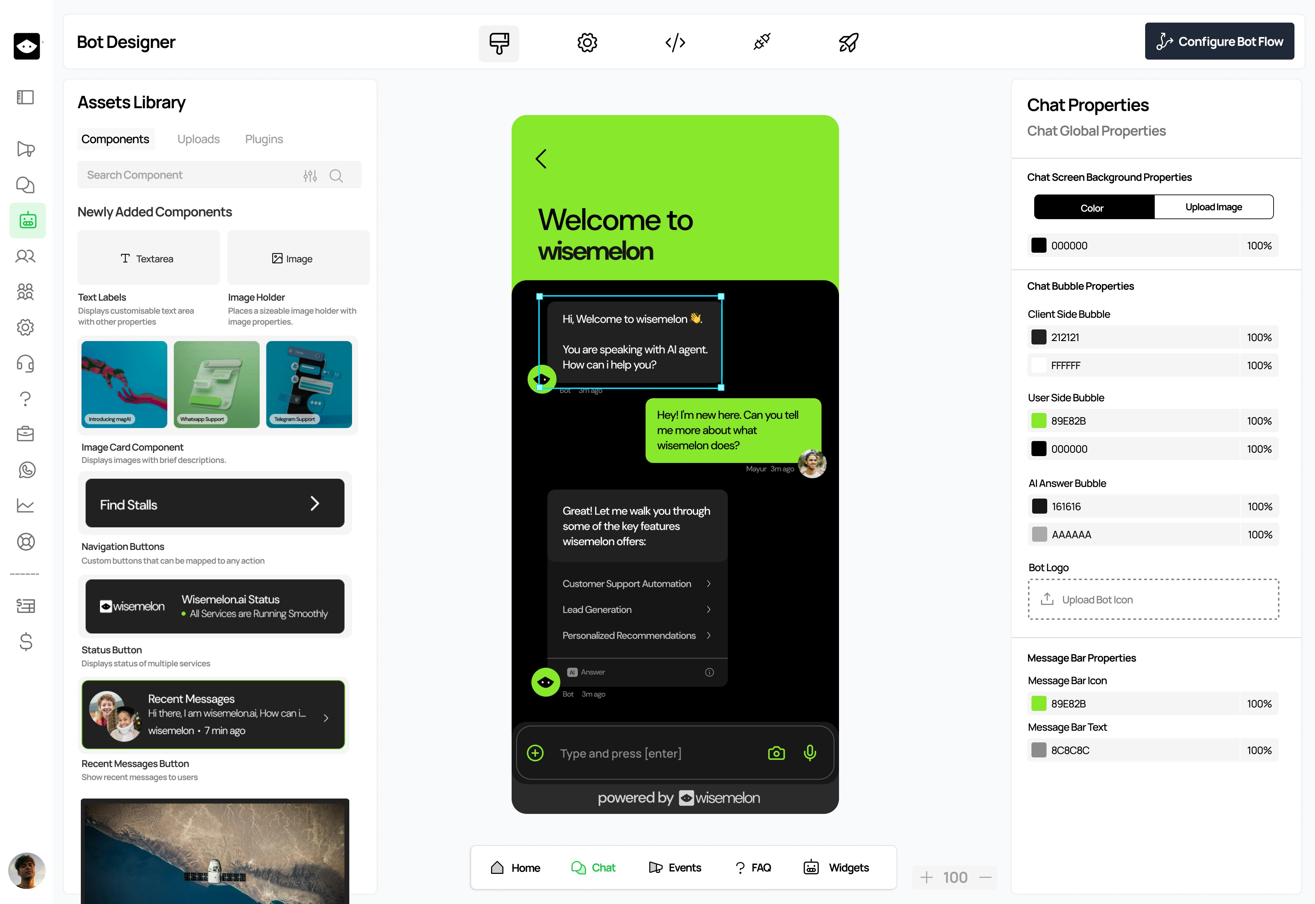Viewport: 1315px width, 904px height.
Task: Click the wisemelon logo in sidebar
Action: coord(27,47)
